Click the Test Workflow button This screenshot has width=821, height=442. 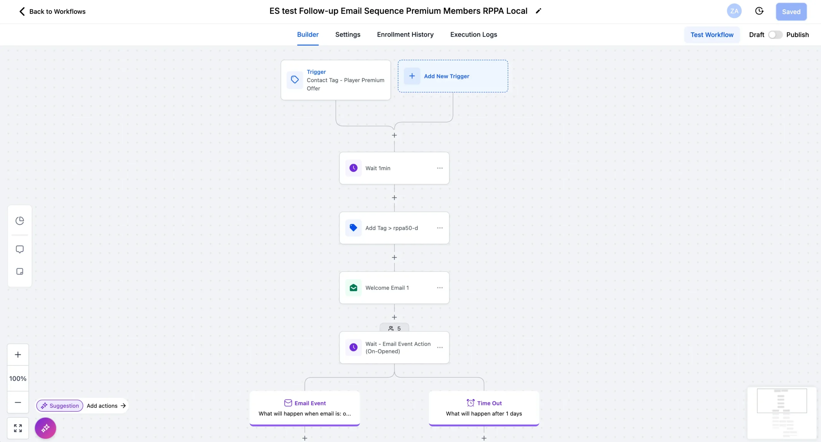tap(712, 35)
